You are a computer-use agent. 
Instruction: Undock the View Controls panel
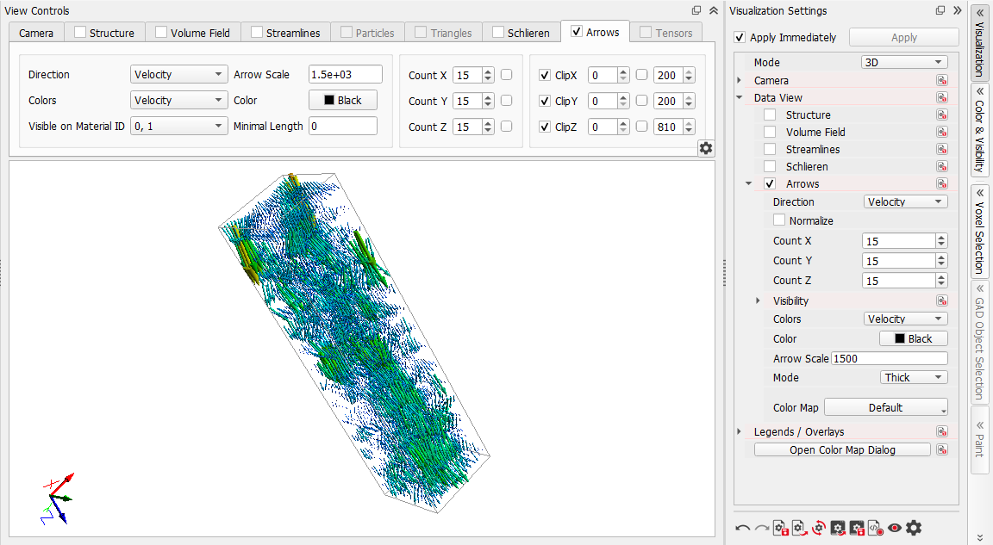click(696, 10)
